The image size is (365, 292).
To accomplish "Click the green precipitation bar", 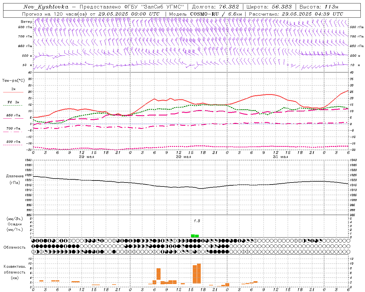I will click(195, 236).
